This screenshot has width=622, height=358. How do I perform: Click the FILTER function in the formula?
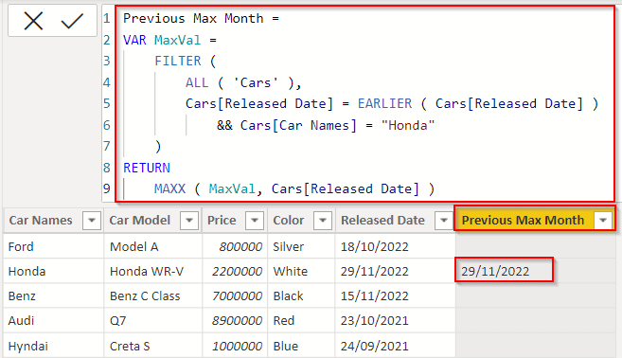click(178, 62)
